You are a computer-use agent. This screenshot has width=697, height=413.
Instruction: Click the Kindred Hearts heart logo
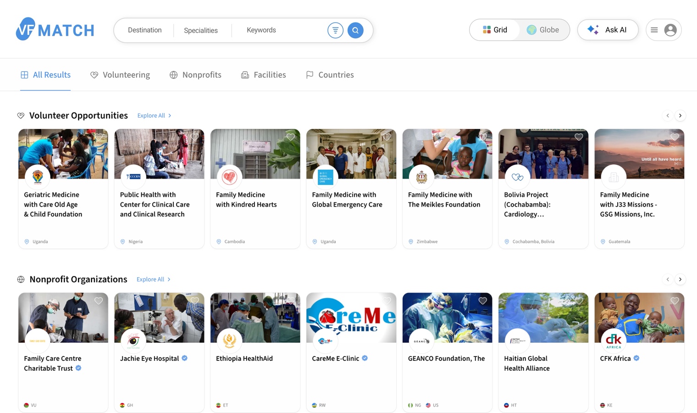point(229,177)
